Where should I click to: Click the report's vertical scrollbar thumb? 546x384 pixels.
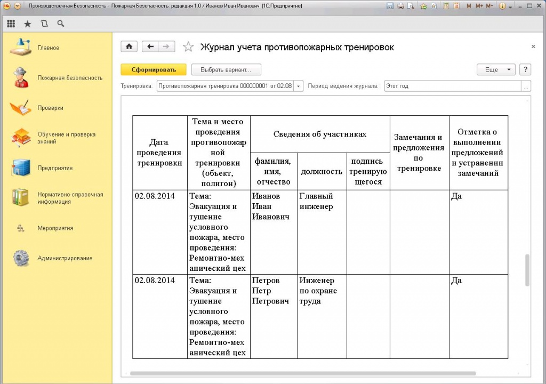[527, 270]
